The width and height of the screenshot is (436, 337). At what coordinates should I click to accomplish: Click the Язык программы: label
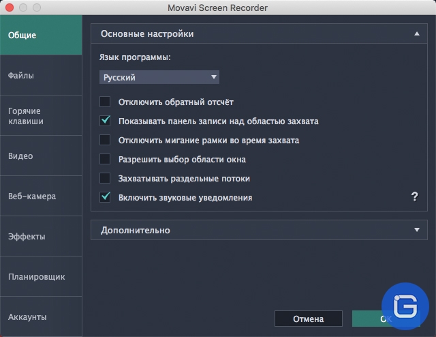(135, 57)
